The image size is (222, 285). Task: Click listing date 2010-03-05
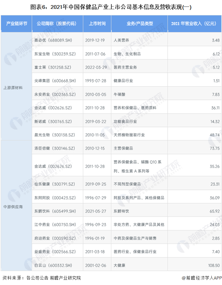(96, 94)
